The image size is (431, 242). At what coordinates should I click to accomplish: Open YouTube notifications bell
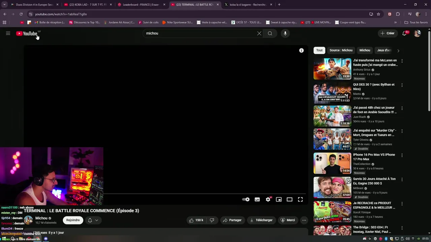pyautogui.click(x=404, y=33)
